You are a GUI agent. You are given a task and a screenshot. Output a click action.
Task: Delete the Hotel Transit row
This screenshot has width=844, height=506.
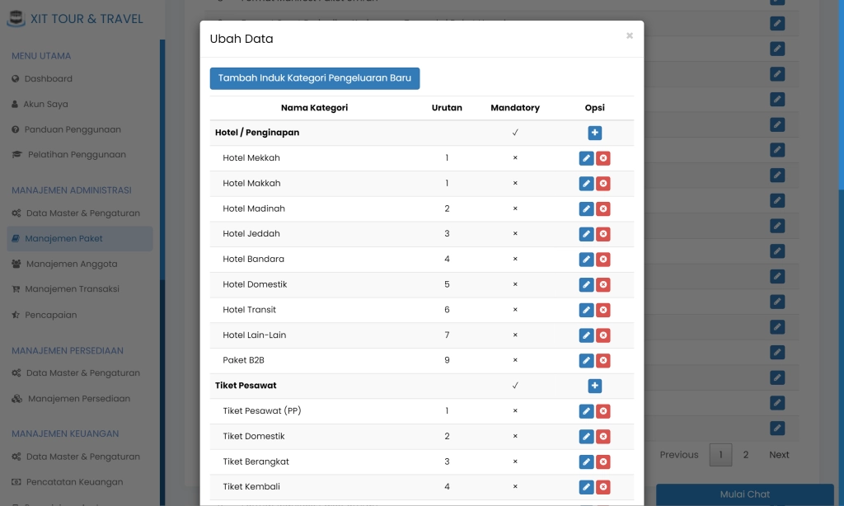point(603,310)
